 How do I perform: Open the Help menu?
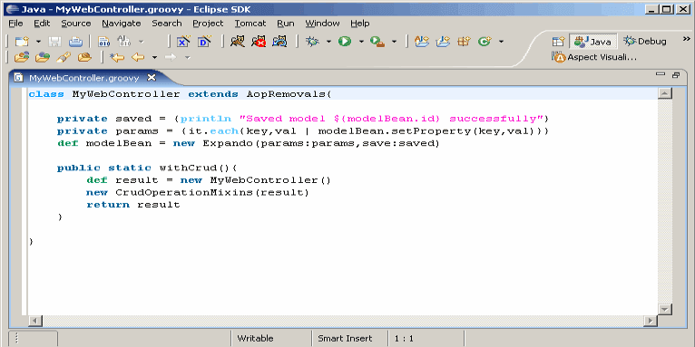pyautogui.click(x=360, y=24)
